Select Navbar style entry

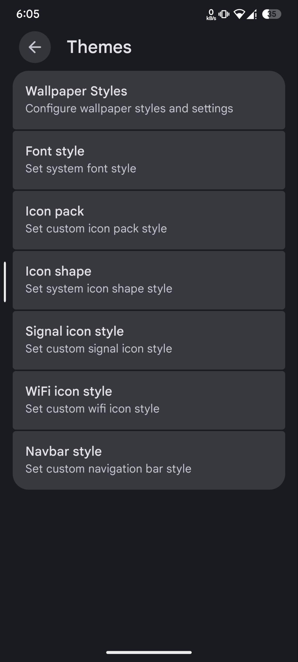(x=149, y=460)
